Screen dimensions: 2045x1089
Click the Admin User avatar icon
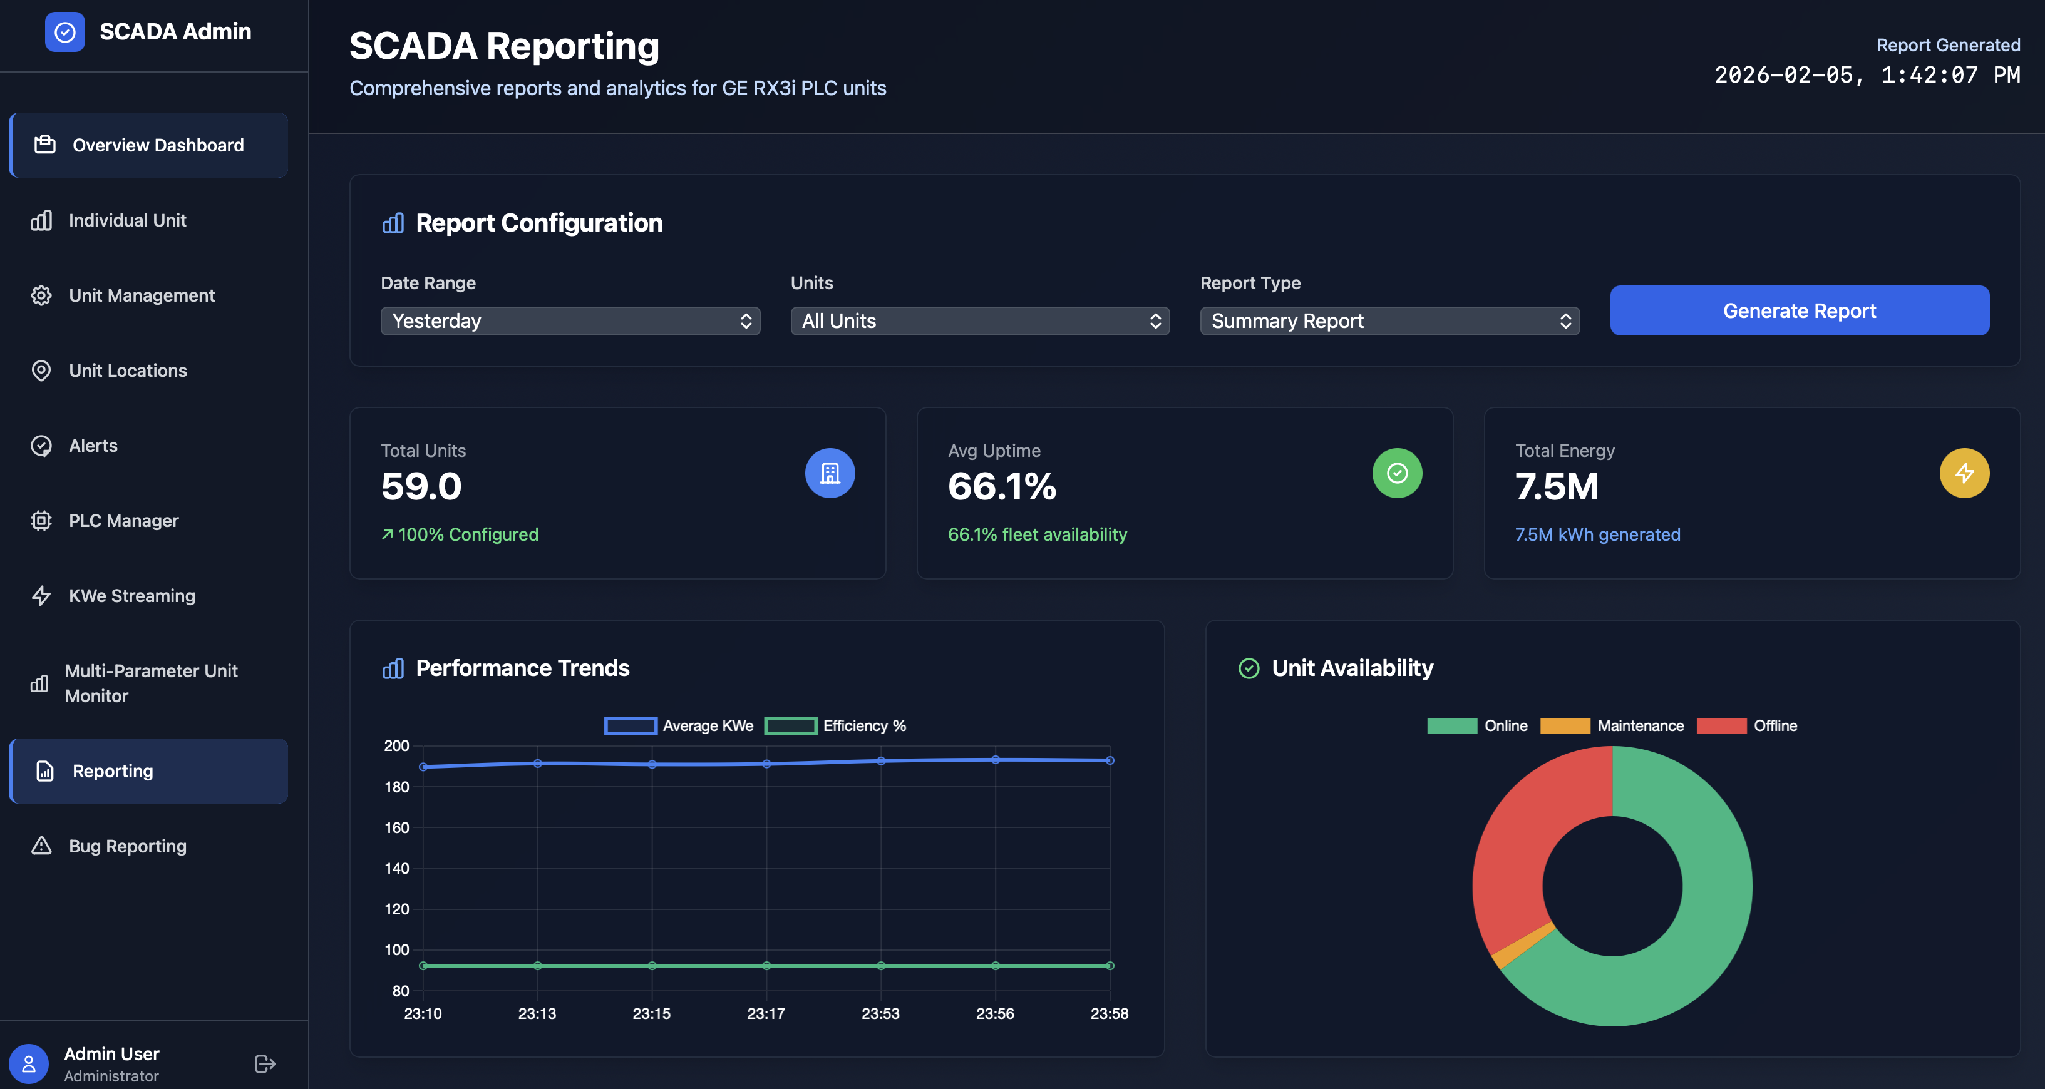(x=29, y=1063)
